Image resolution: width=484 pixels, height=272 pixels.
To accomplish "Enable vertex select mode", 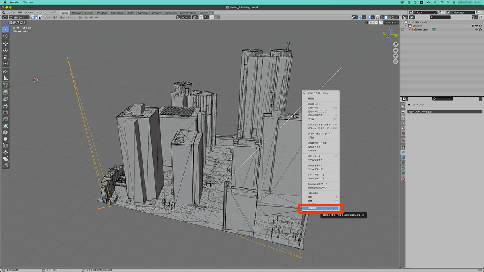I will [32, 17].
